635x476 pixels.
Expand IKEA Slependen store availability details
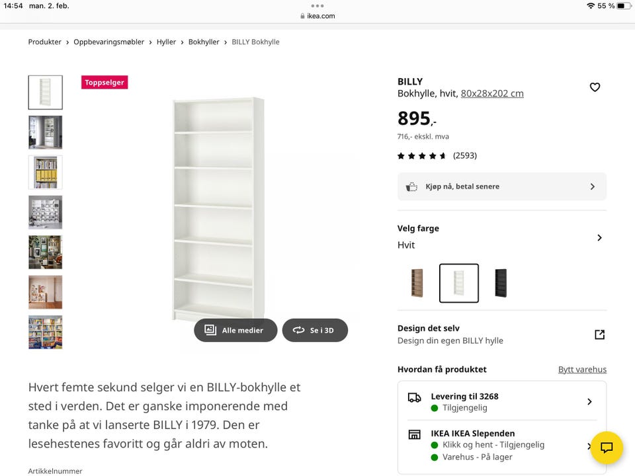coord(589,445)
